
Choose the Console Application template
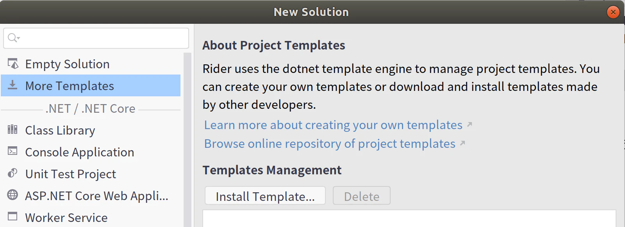[91, 152]
